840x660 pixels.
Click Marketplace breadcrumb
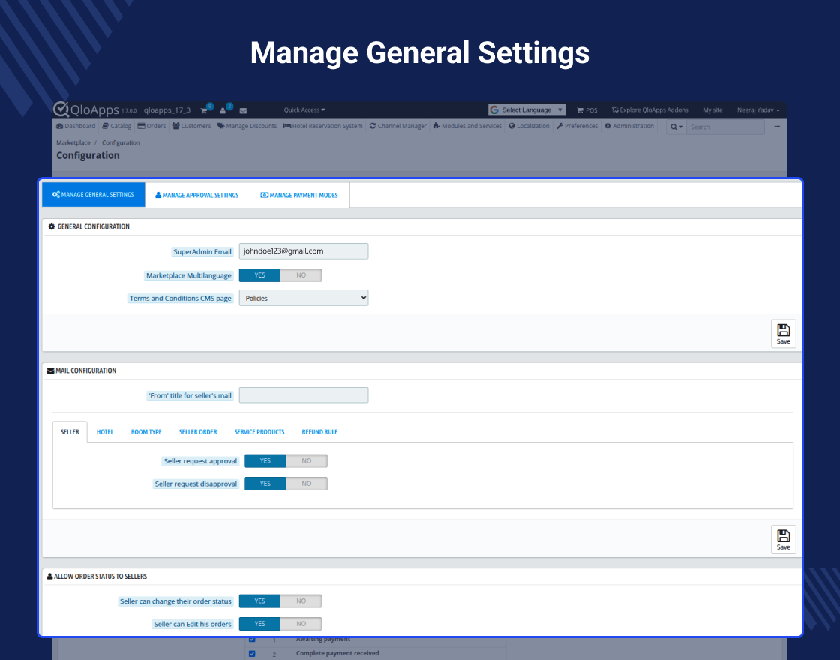(x=73, y=143)
